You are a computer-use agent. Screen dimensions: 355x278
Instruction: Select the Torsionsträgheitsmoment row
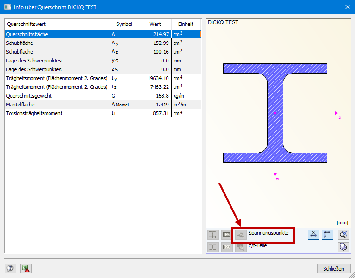pyautogui.click(x=103, y=113)
